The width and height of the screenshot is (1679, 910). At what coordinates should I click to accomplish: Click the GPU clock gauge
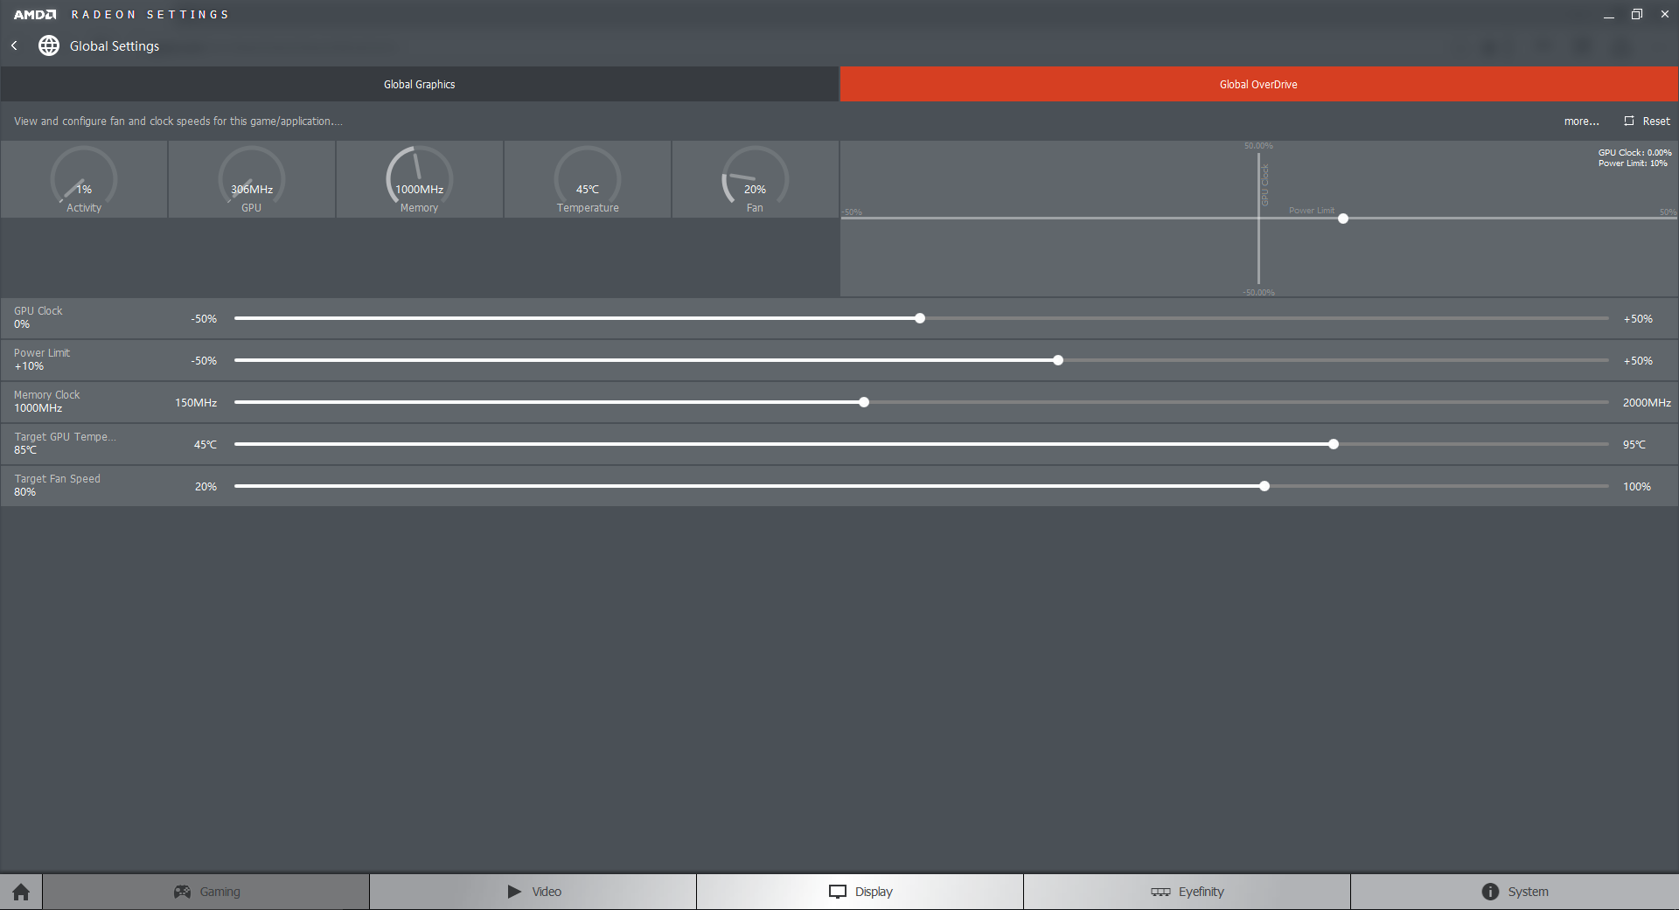tap(252, 179)
